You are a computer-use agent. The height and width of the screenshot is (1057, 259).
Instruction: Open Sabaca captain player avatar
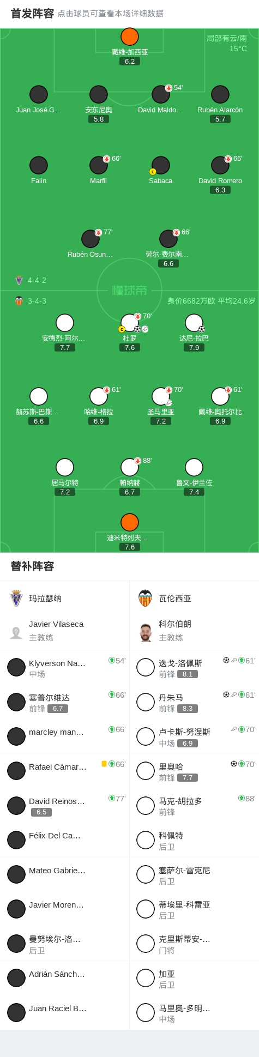point(161,165)
